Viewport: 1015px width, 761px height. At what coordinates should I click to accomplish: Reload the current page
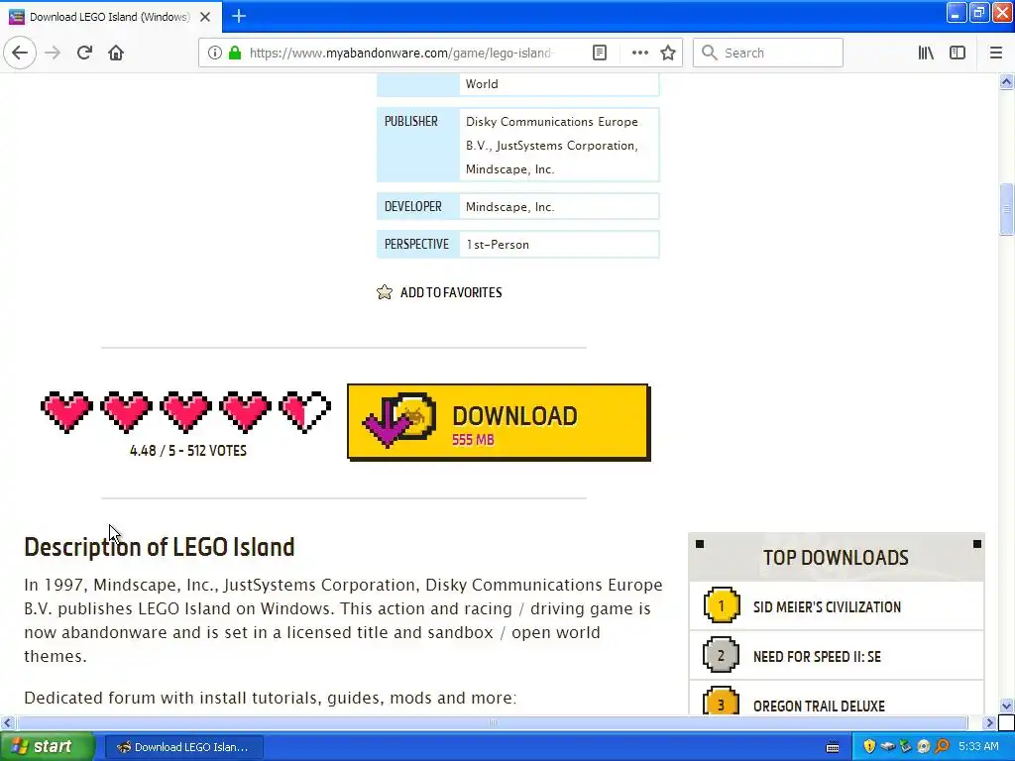pos(84,53)
